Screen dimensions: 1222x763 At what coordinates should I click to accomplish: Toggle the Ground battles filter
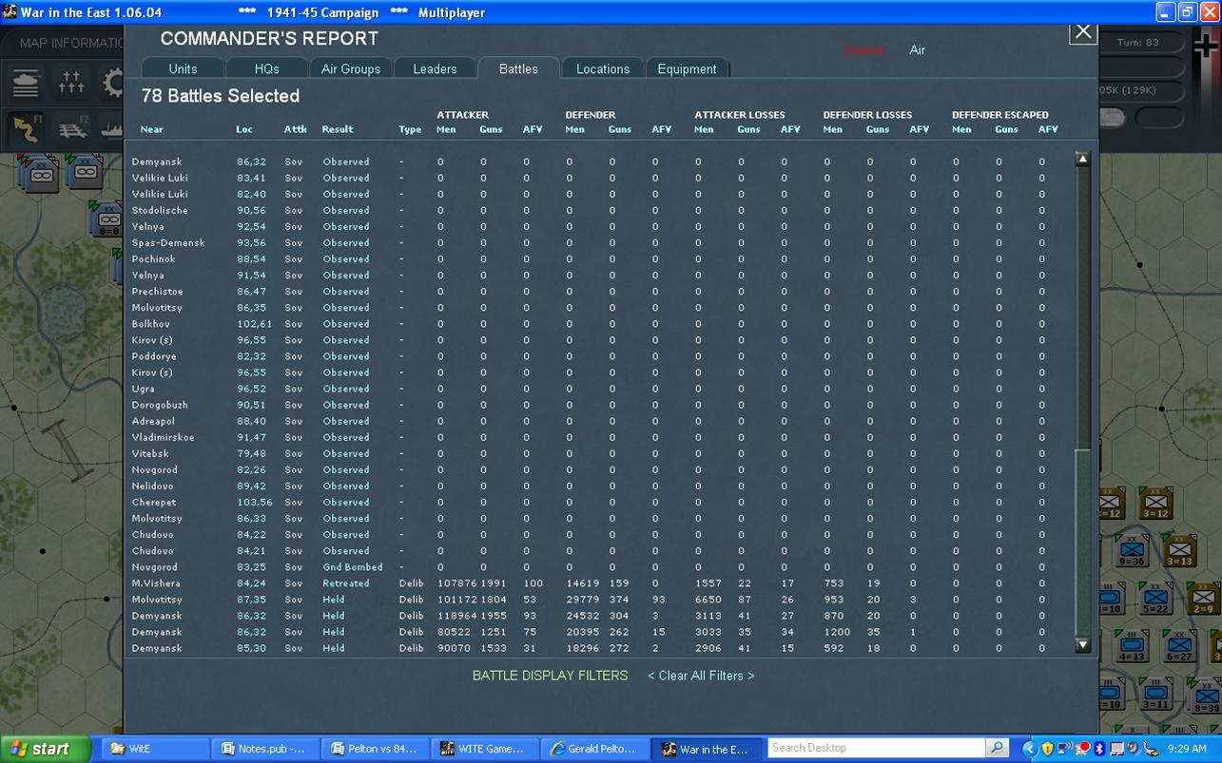863,49
